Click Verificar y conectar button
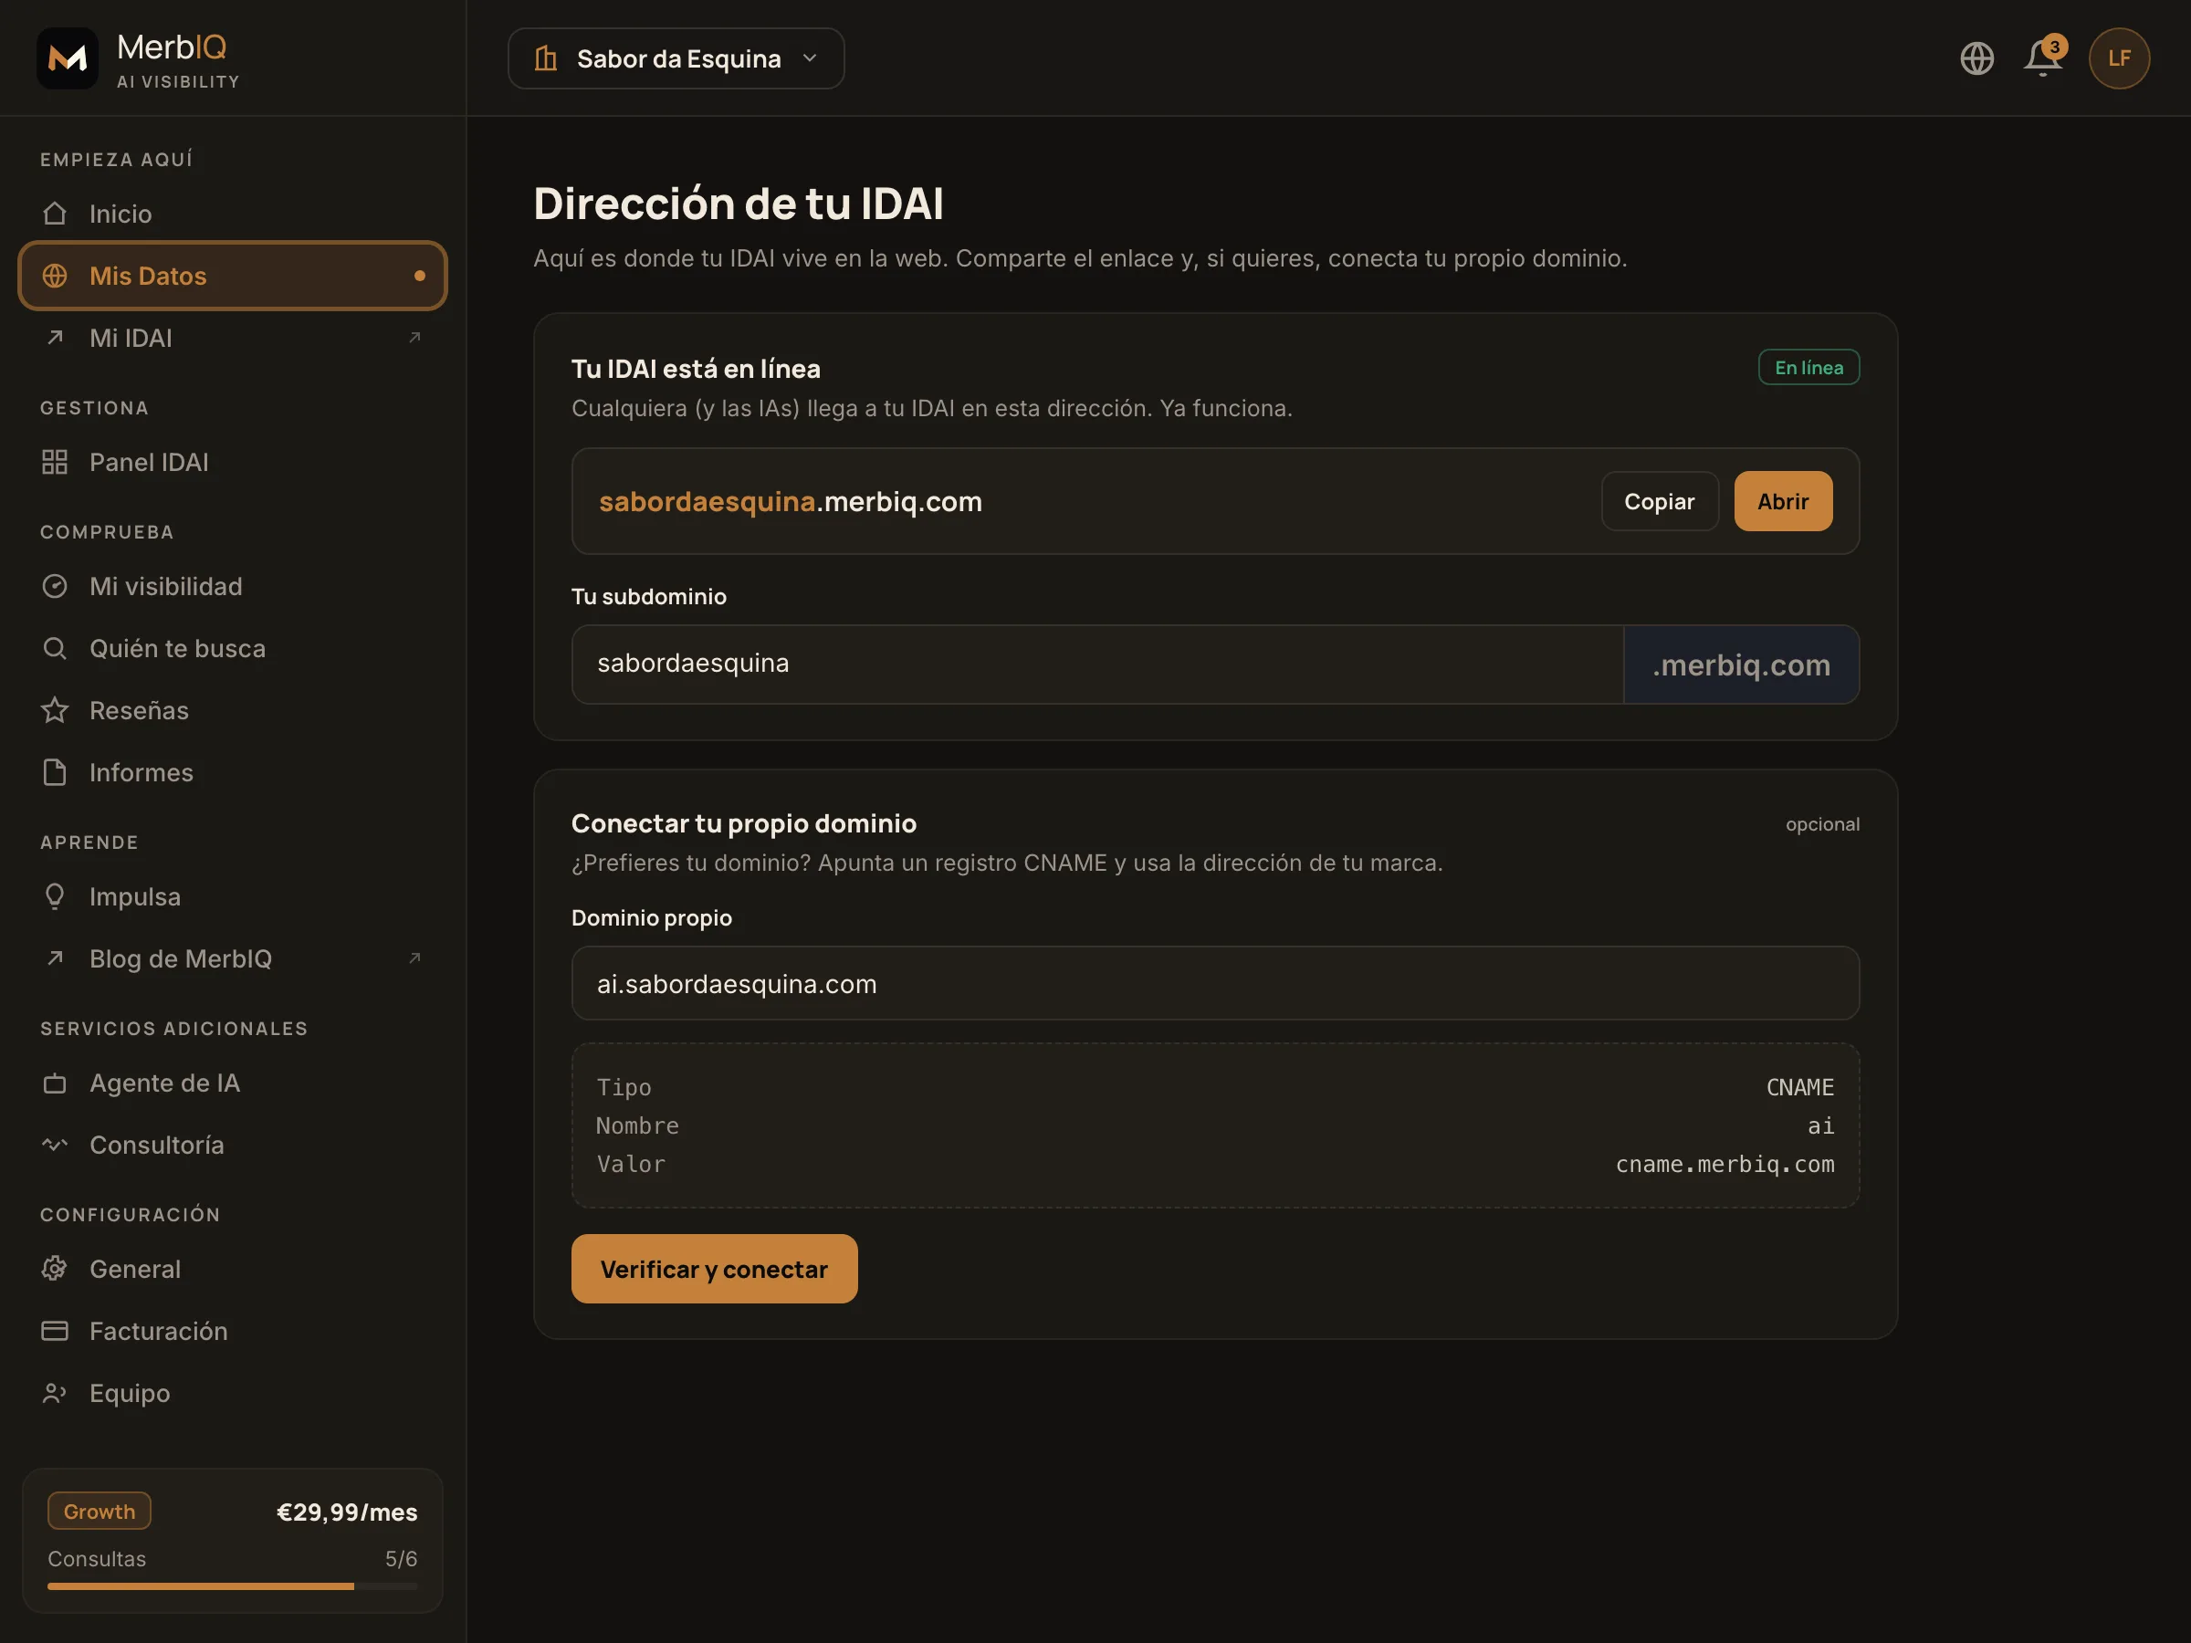This screenshot has width=2191, height=1643. pos(714,1269)
